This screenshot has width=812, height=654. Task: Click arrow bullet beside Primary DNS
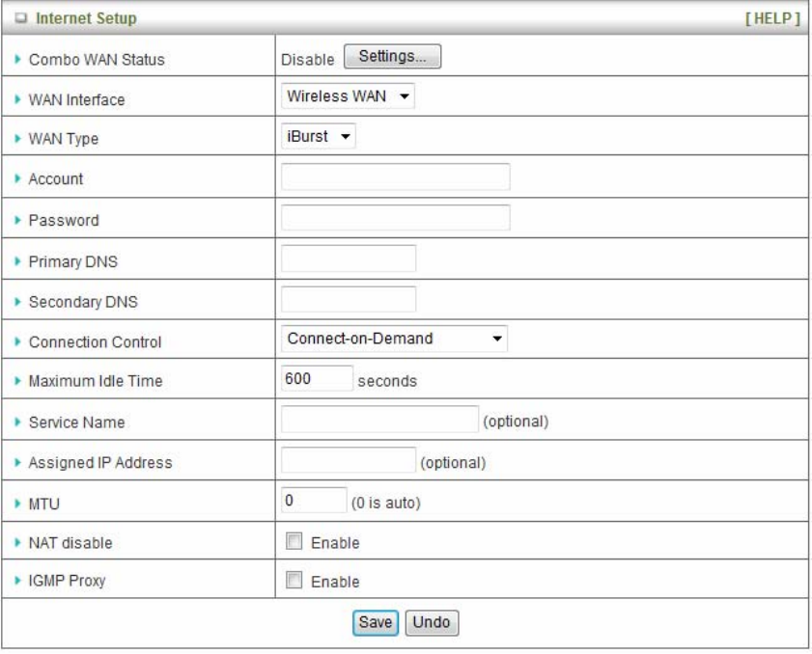click(17, 261)
